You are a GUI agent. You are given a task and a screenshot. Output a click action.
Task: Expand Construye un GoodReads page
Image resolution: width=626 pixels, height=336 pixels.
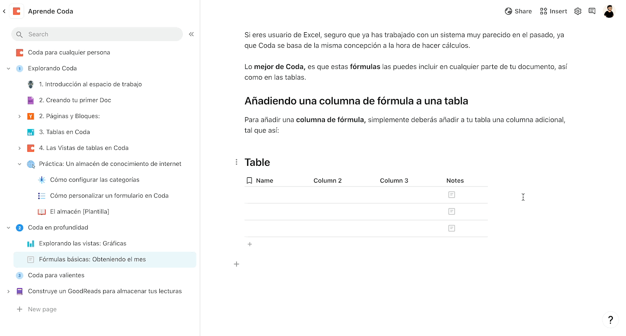tap(8, 291)
